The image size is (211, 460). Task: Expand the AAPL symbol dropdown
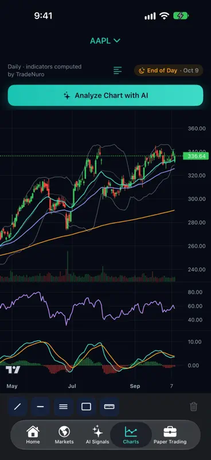(x=105, y=41)
